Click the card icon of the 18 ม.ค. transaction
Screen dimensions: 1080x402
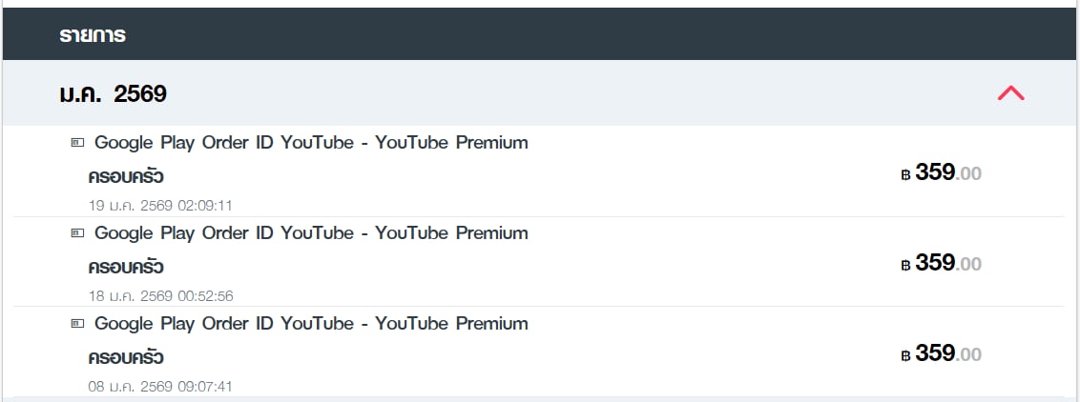pyautogui.click(x=78, y=233)
